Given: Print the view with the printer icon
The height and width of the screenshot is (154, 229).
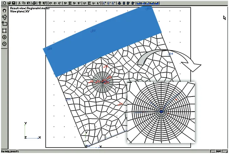Looking at the screenshot, I should 34,3.
